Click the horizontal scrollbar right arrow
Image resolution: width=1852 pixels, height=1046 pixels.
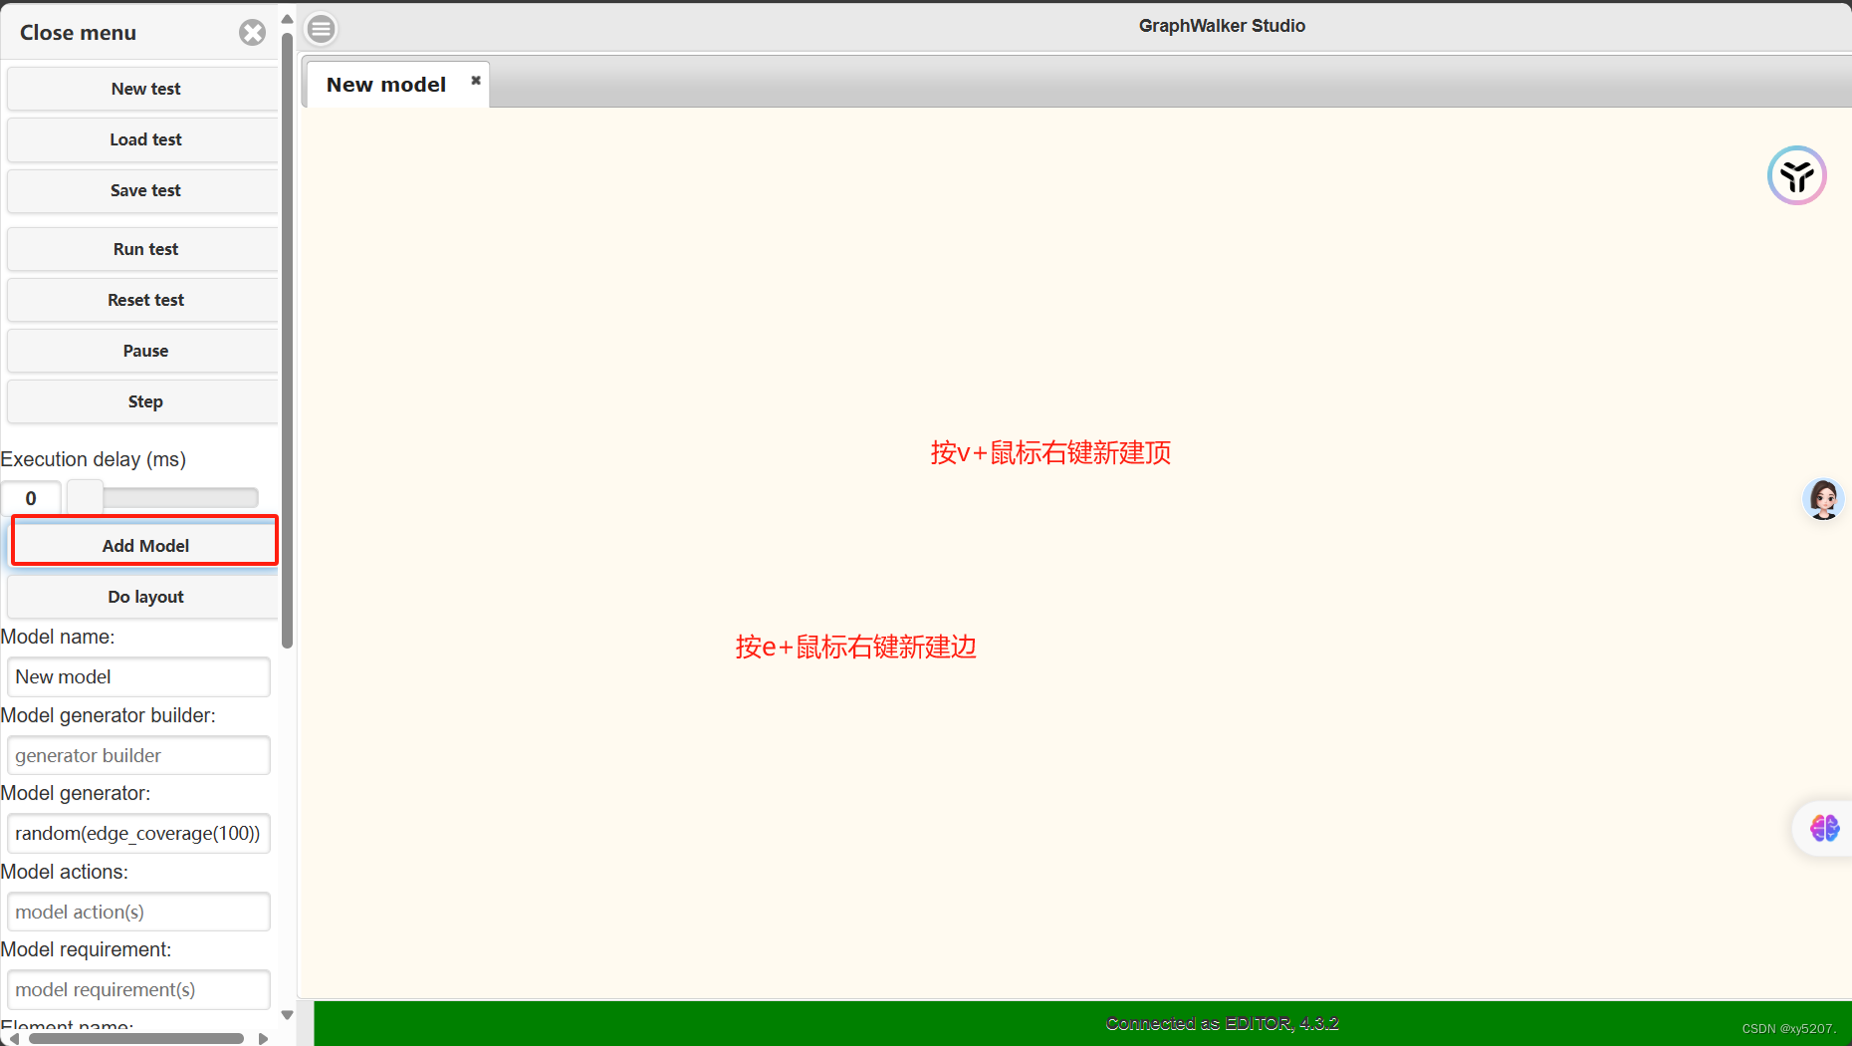(263, 1038)
